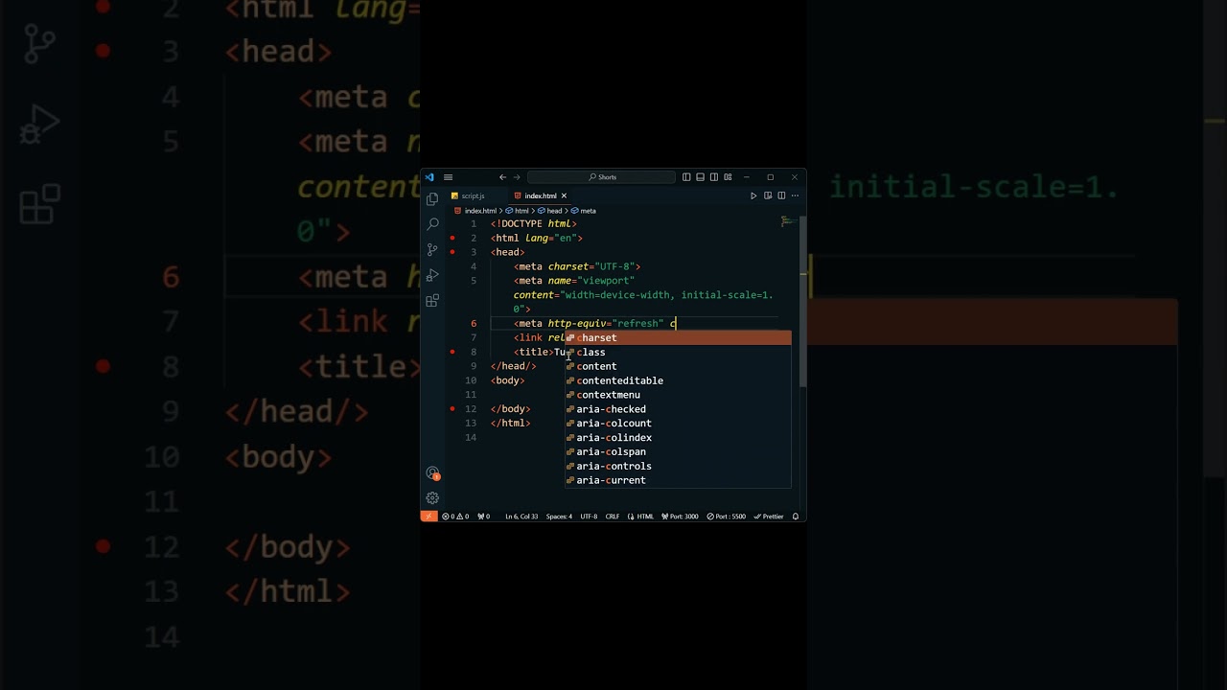The height and width of the screenshot is (690, 1227).
Task: Click the Prettier status item
Action: [769, 517]
